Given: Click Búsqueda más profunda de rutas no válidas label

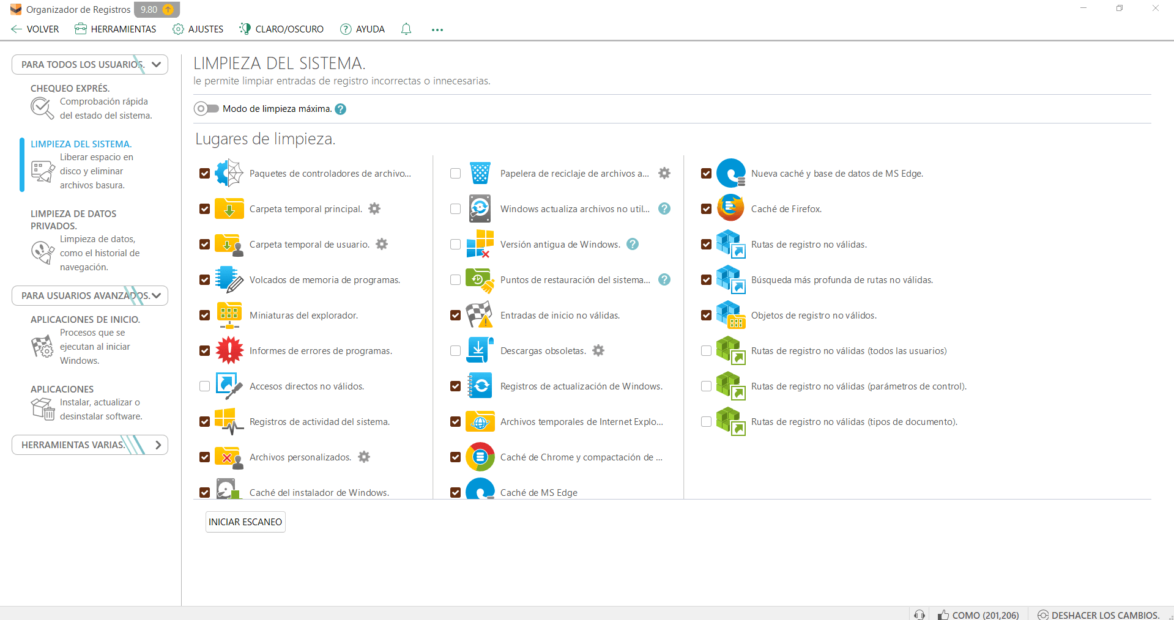Looking at the screenshot, I should [842, 279].
